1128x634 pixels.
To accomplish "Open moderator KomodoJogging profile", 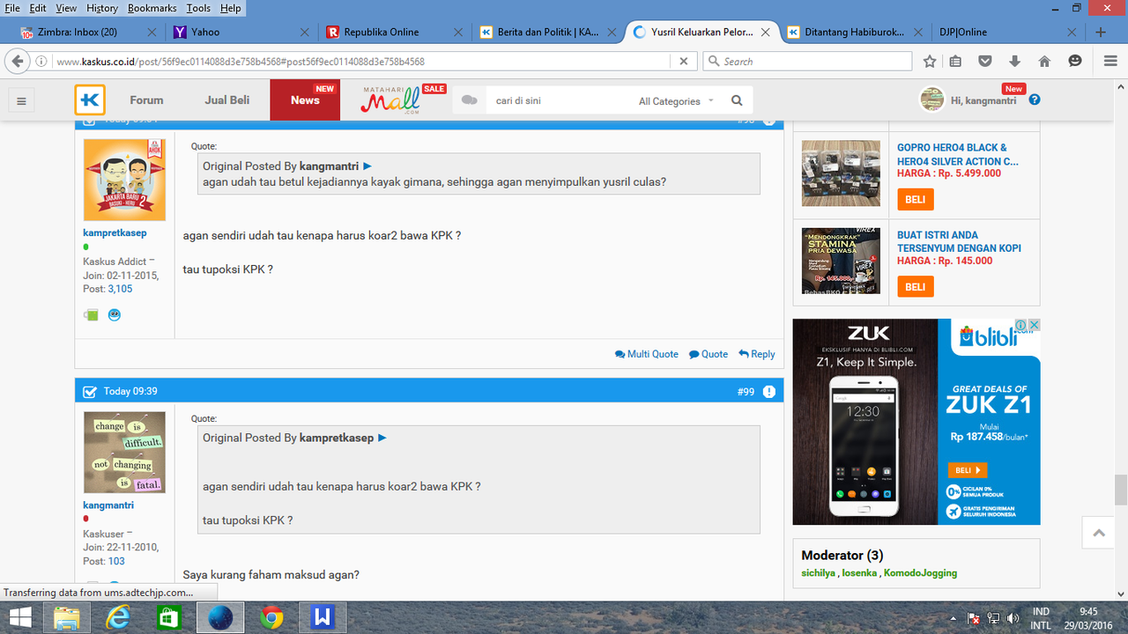I will click(x=921, y=572).
